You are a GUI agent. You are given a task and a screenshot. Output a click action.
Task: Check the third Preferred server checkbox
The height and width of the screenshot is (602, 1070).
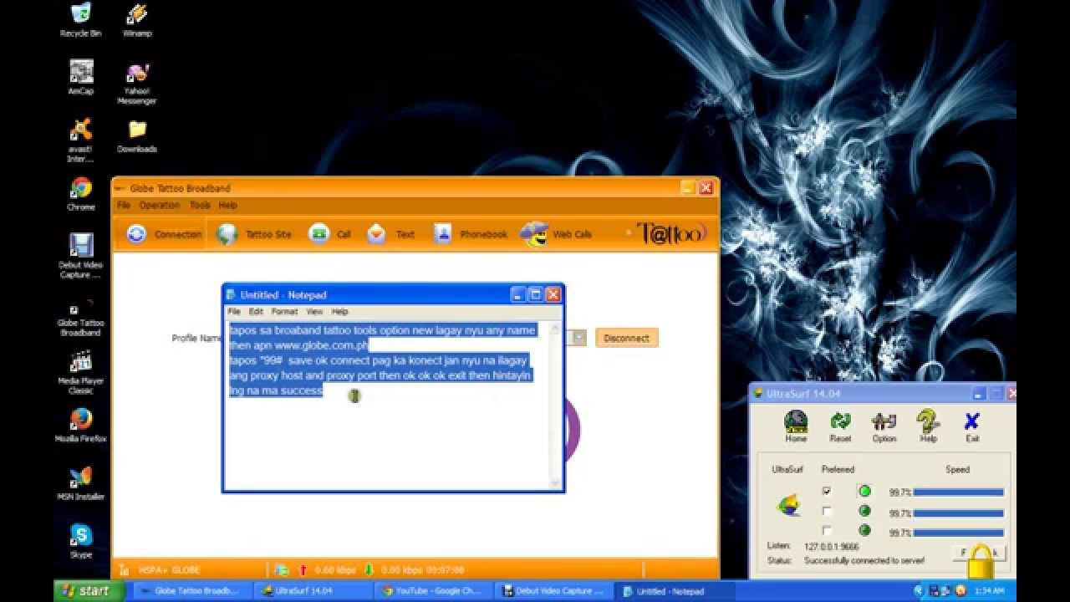827,531
